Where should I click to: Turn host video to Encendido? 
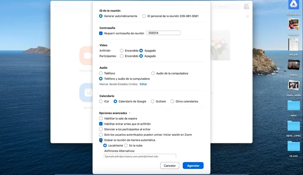[122, 51]
